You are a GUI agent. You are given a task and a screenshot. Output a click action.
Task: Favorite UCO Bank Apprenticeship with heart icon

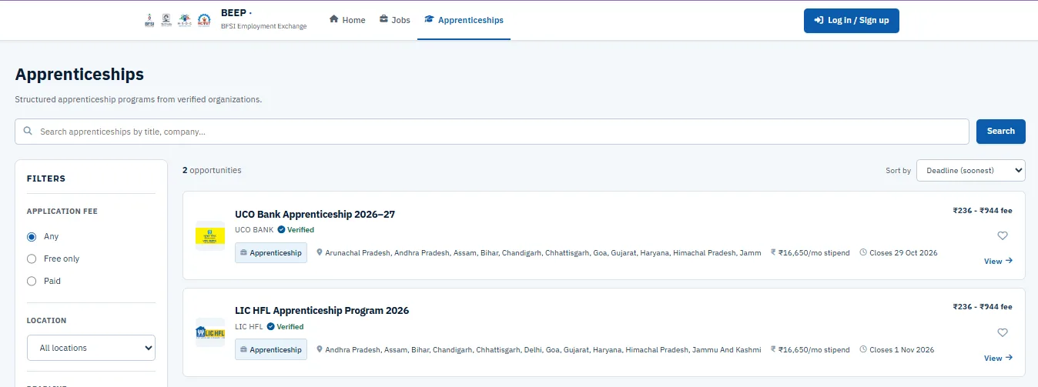coord(1003,235)
